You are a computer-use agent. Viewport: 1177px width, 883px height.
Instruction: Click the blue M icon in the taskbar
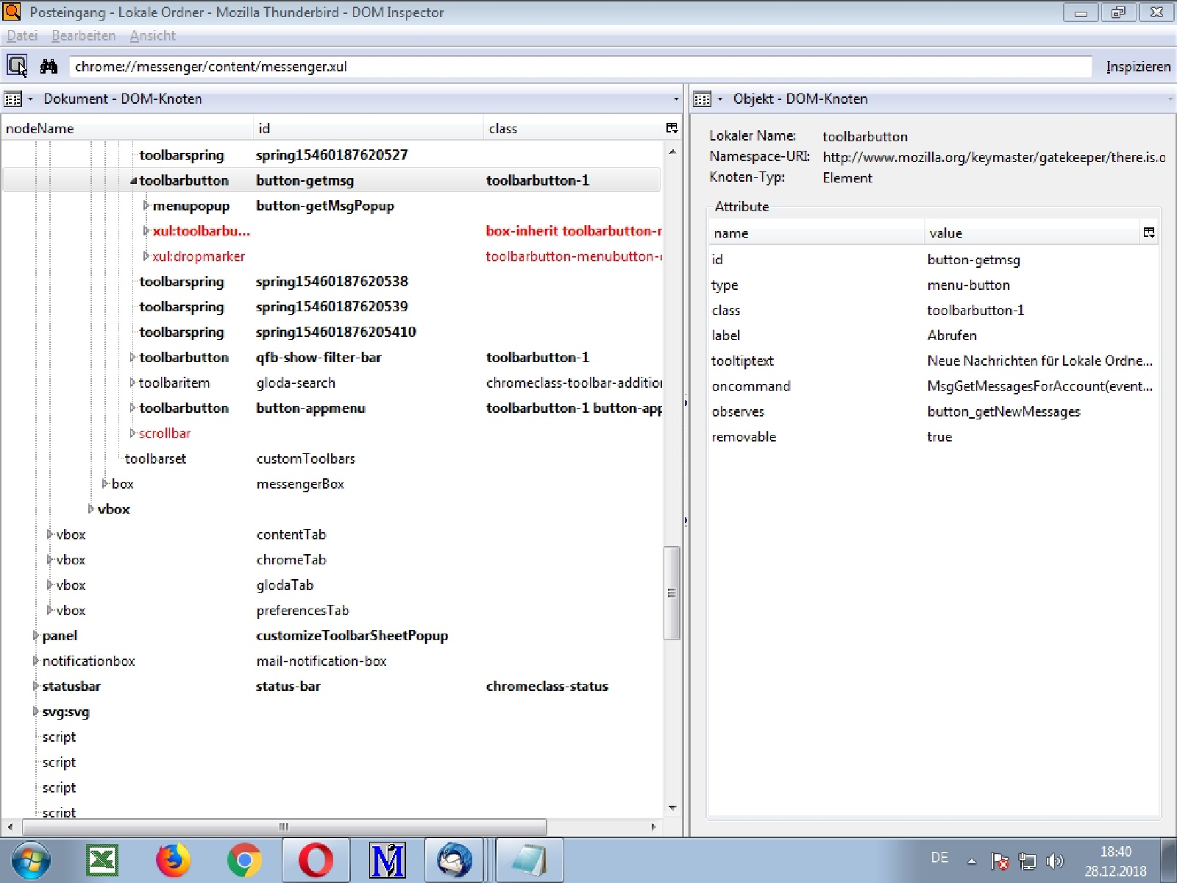387,859
